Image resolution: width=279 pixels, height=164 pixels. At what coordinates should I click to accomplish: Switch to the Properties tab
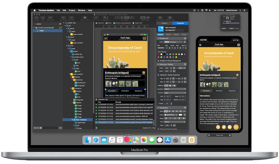(x=180, y=23)
